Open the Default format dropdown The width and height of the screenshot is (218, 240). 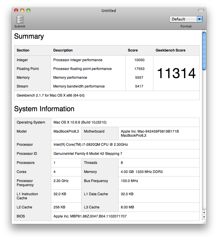186,19
